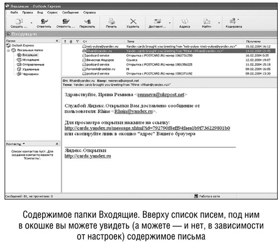
Task: Select Outlook Express root in folder tree
Action: (23, 45)
